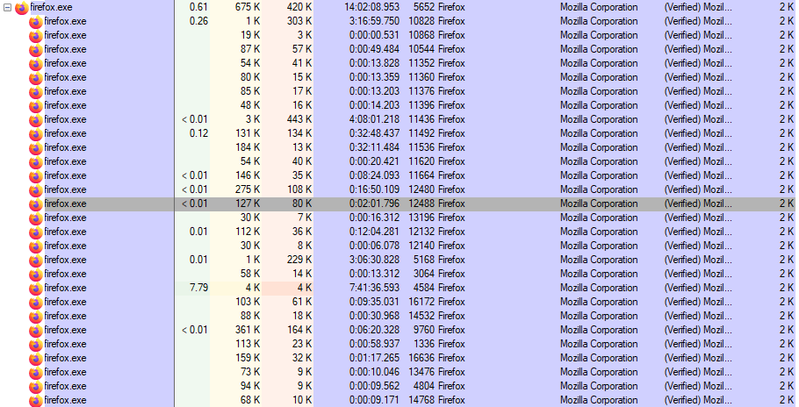Click Firefox icon in PID 4584 row

[36, 289]
